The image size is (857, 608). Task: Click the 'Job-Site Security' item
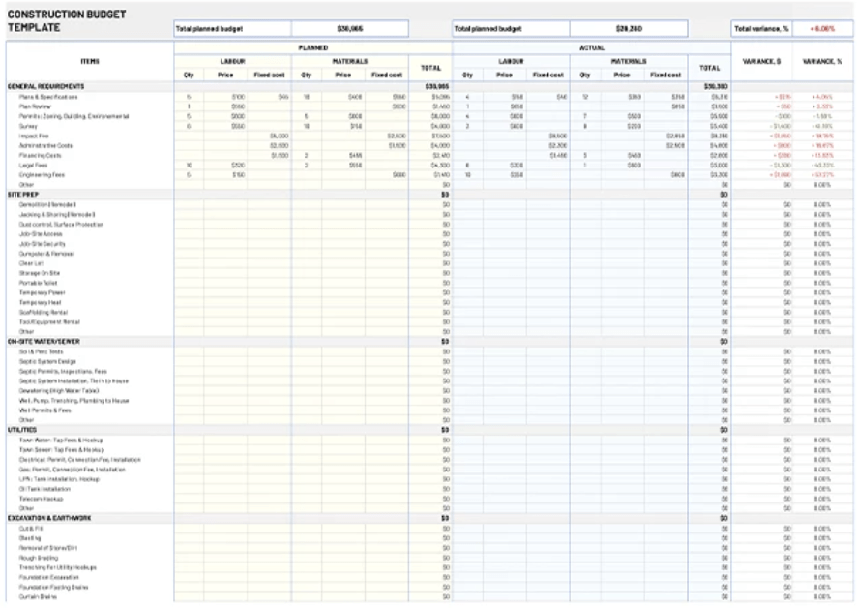coord(43,244)
